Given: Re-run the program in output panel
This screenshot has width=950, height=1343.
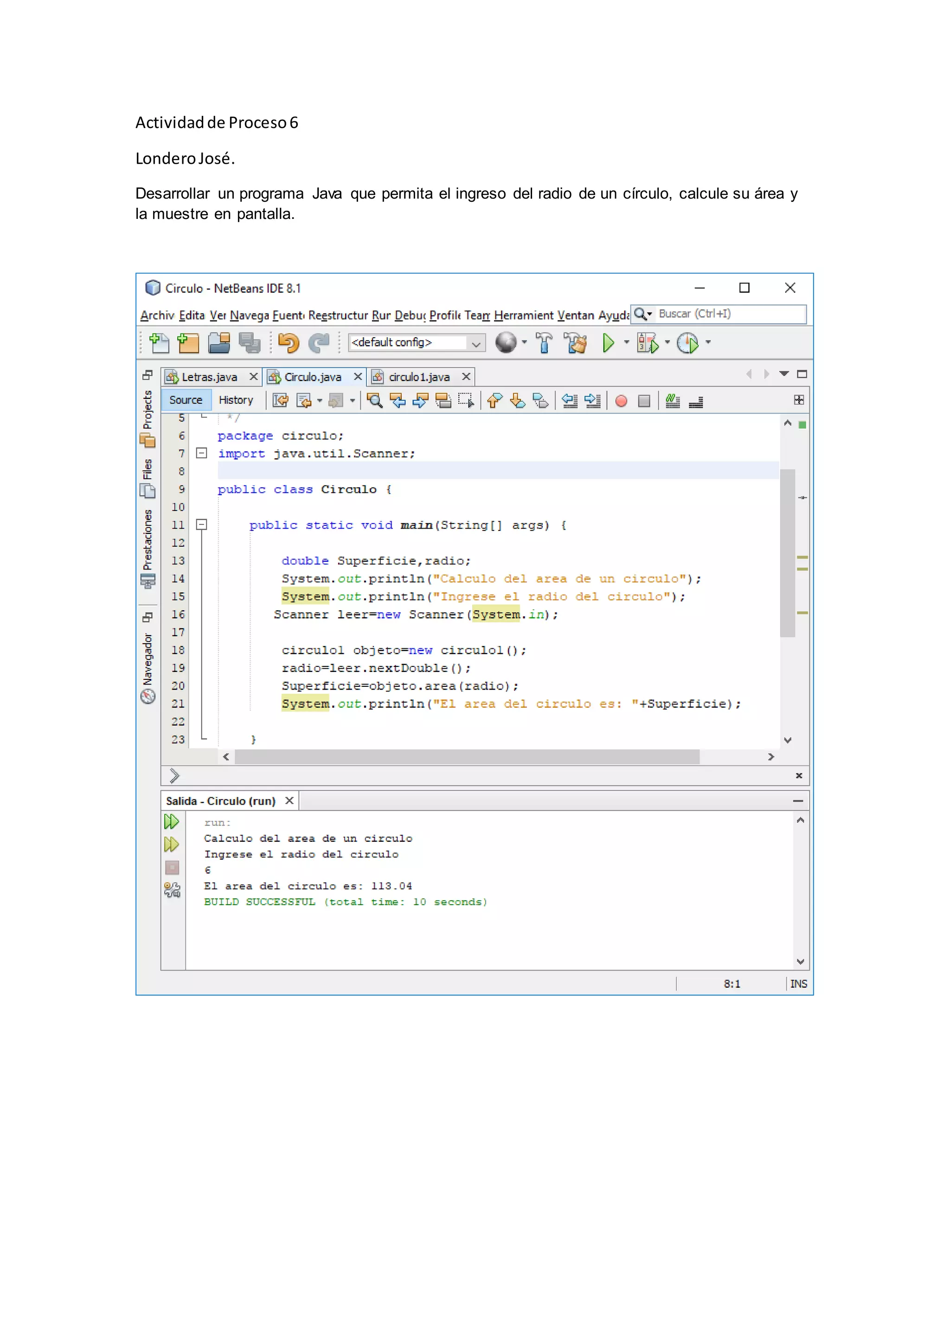Looking at the screenshot, I should (x=171, y=822).
